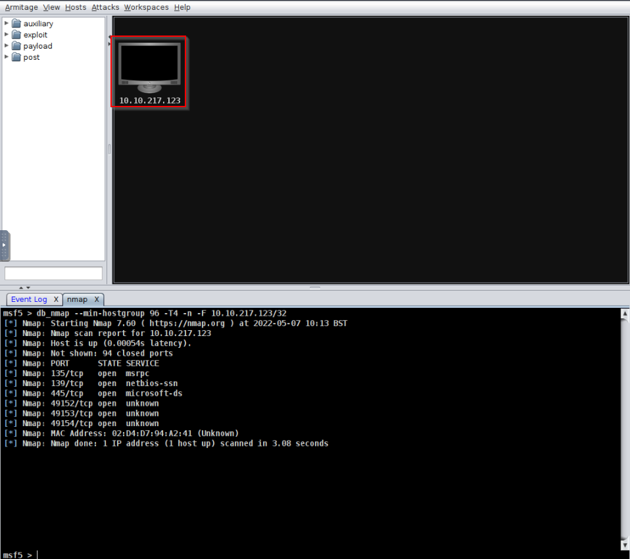The image size is (630, 559).
Task: Select the host monitor icon 10.10.217.123
Action: [149, 68]
